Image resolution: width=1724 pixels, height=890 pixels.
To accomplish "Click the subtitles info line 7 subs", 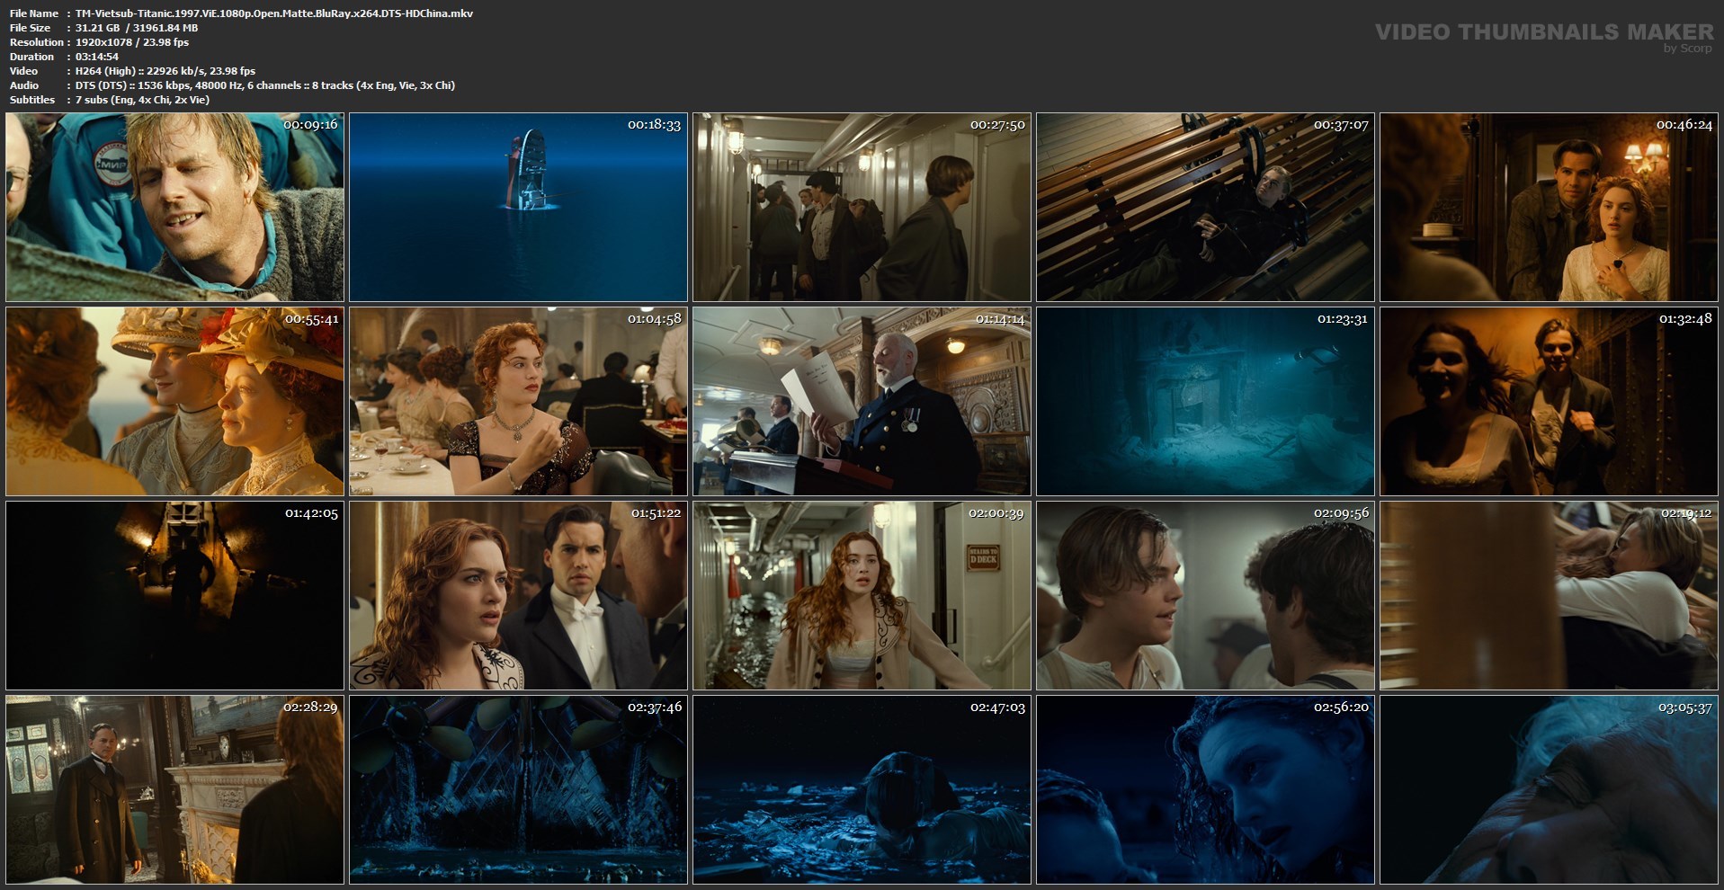I will click(143, 100).
